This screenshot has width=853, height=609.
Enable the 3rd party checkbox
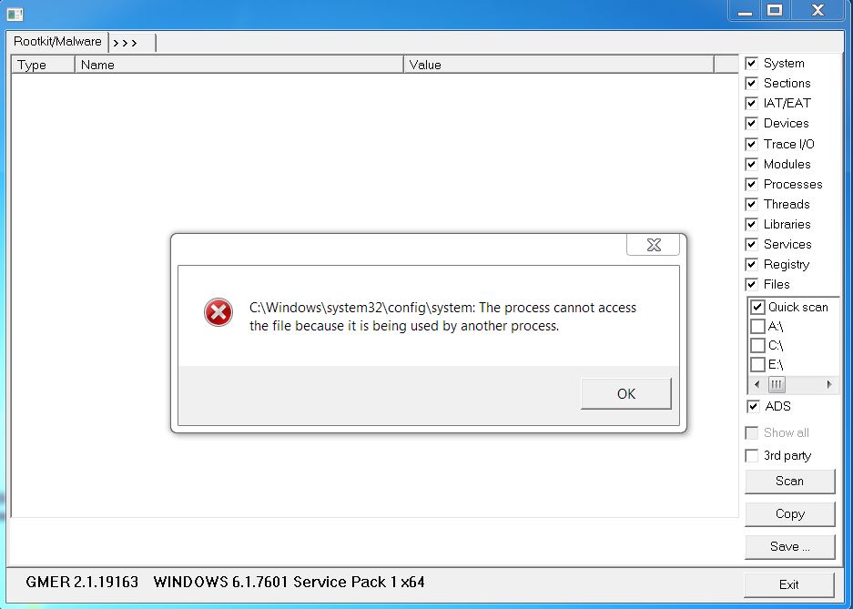click(x=751, y=455)
